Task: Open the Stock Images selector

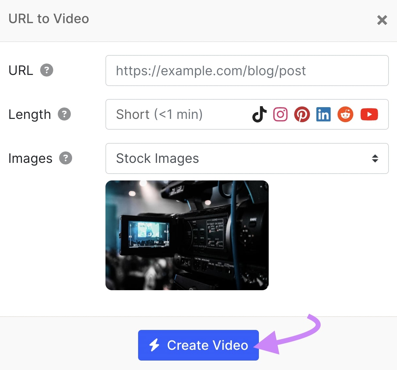Action: click(x=247, y=159)
